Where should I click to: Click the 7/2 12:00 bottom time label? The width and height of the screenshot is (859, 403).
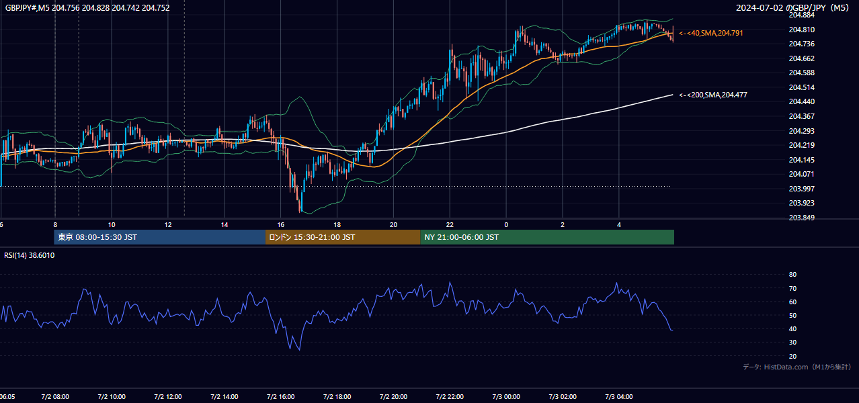168,397
